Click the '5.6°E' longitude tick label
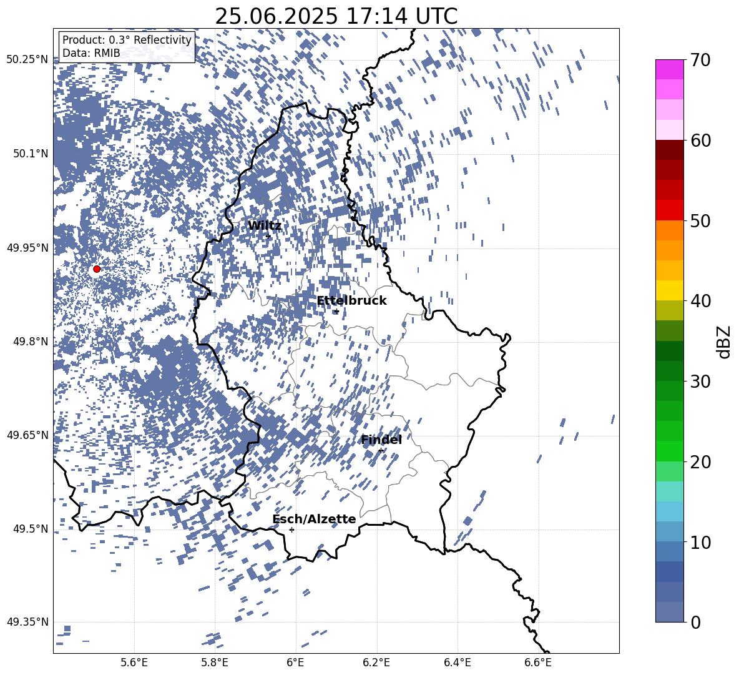The image size is (739, 675). click(x=134, y=663)
